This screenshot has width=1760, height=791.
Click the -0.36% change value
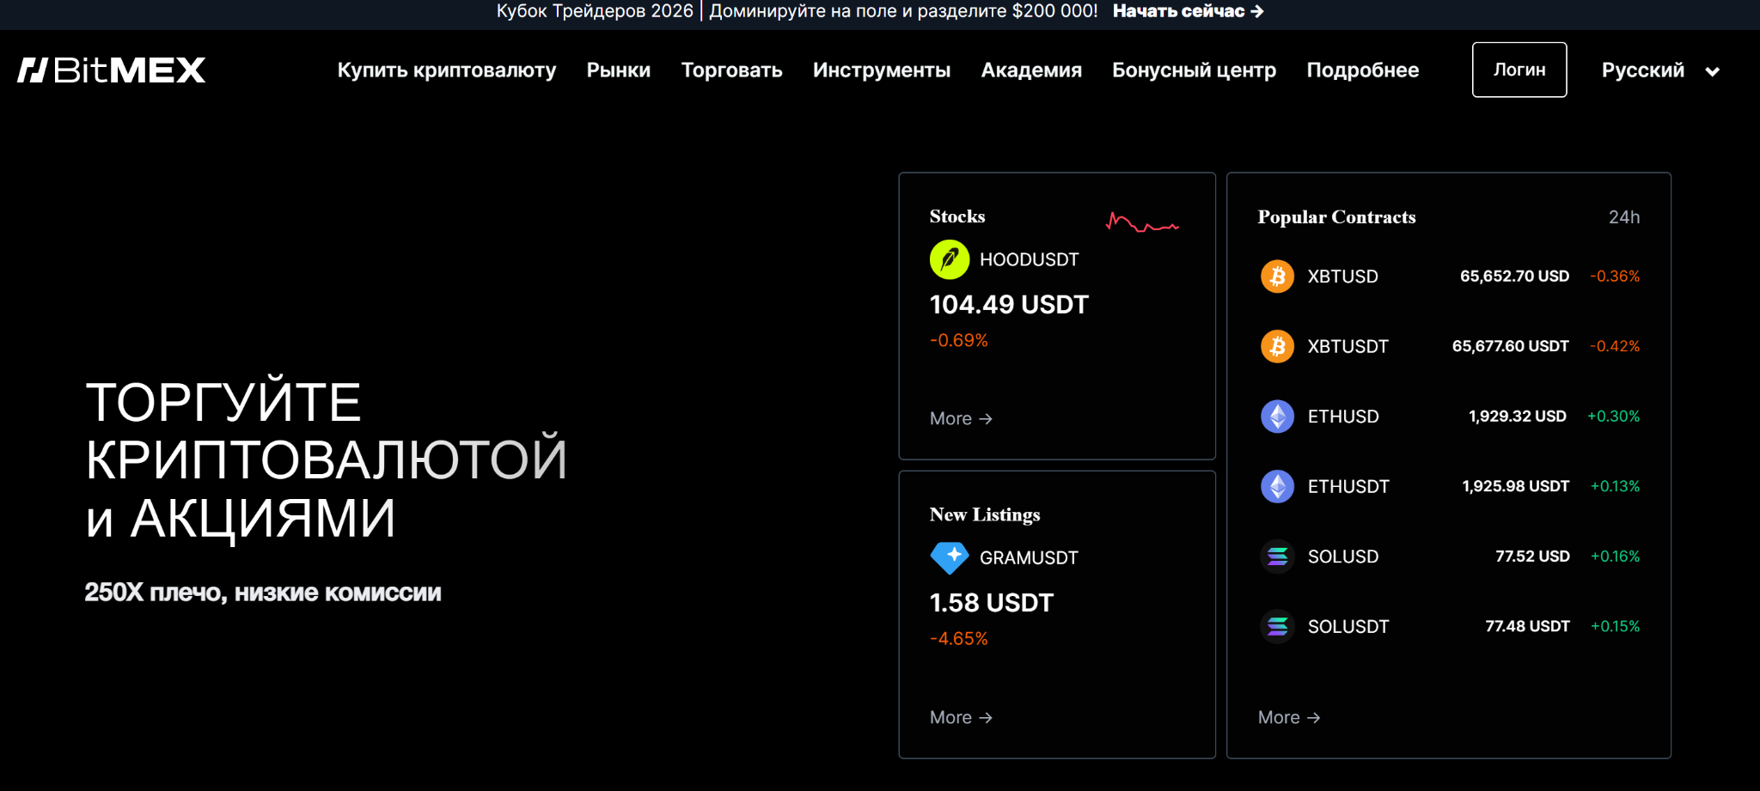[1615, 277]
